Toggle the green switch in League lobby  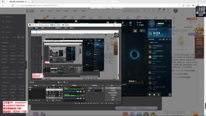142,31
